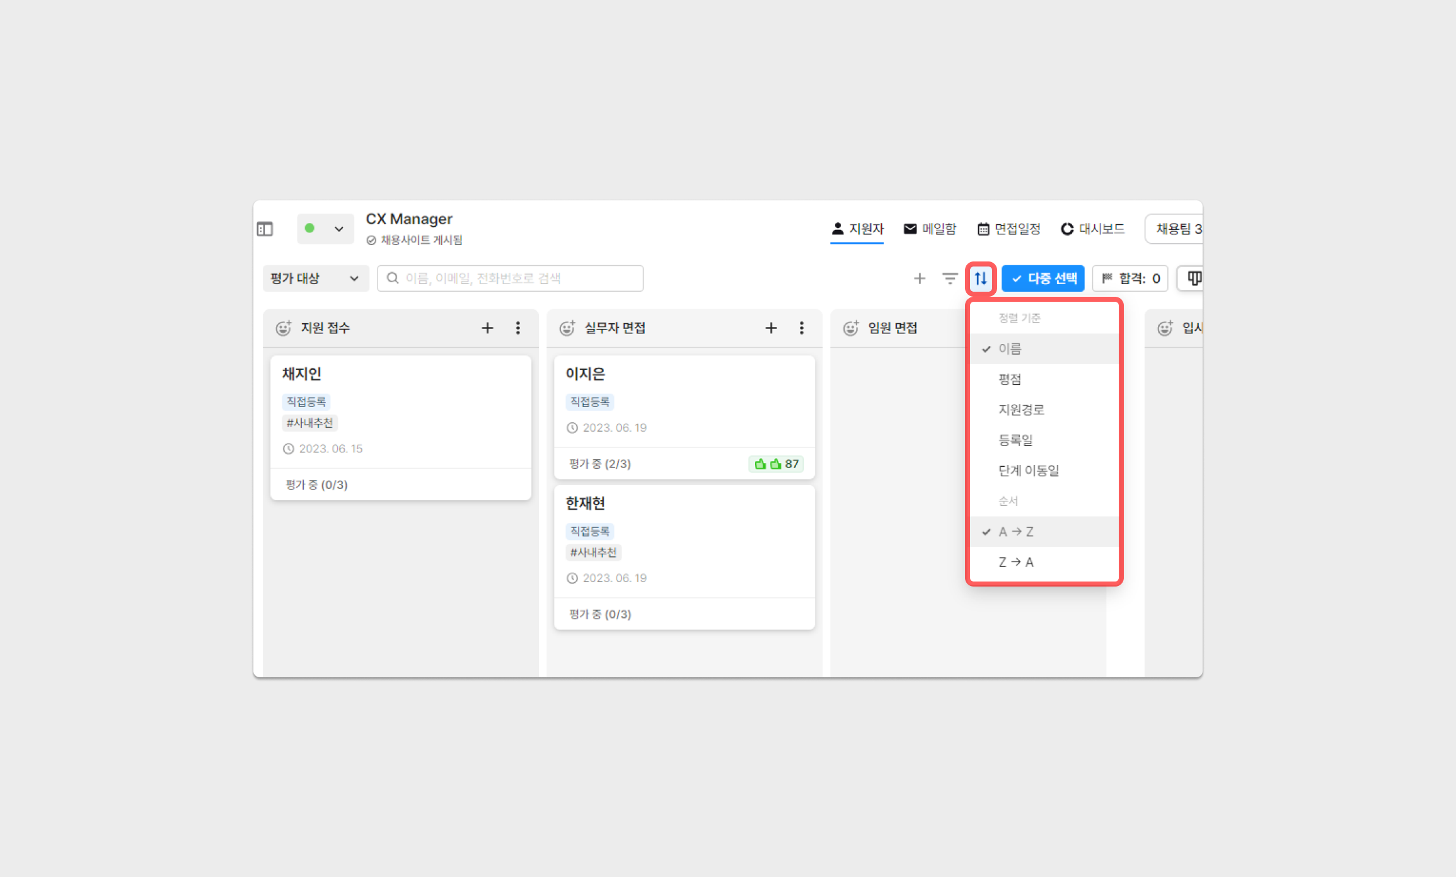1456x877 pixels.
Task: Add applicant to 실무자 면접 column
Action: point(771,328)
